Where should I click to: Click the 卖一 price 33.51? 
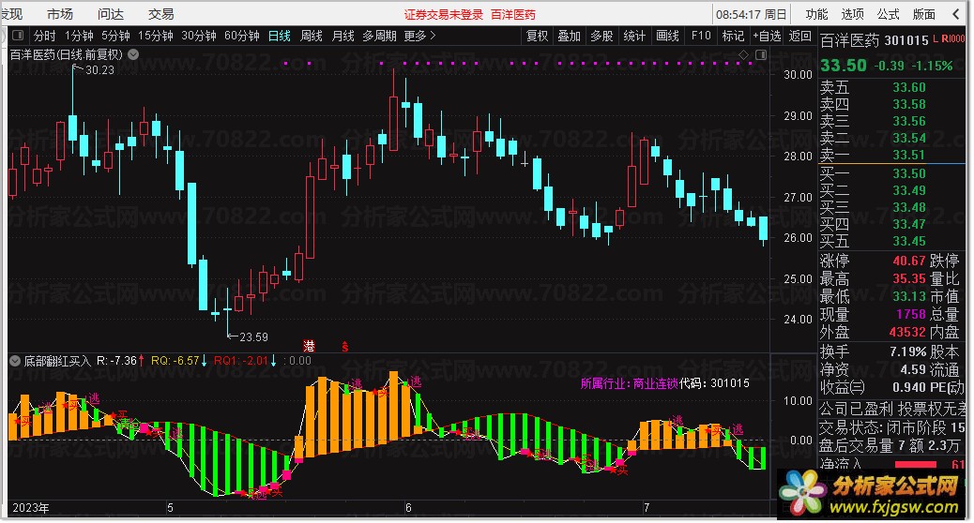click(x=909, y=155)
